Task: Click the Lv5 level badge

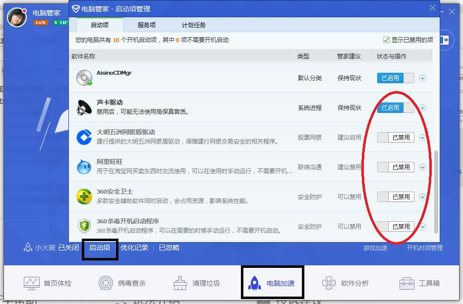Action: click(41, 22)
